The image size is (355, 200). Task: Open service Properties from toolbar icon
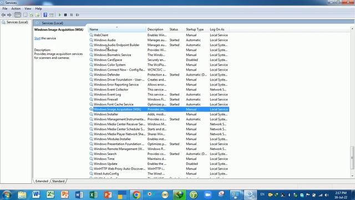(26, 15)
